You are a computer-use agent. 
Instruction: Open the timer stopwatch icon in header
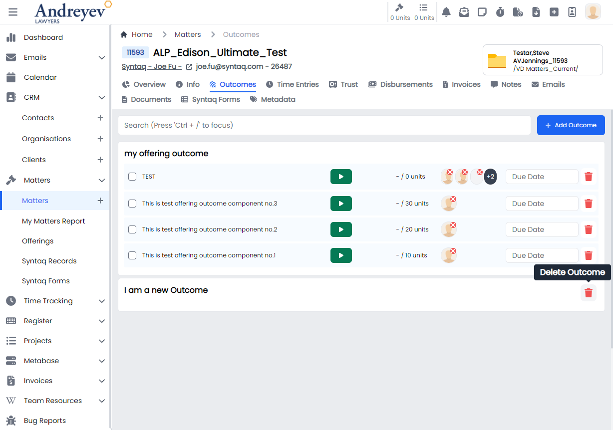[x=500, y=12]
